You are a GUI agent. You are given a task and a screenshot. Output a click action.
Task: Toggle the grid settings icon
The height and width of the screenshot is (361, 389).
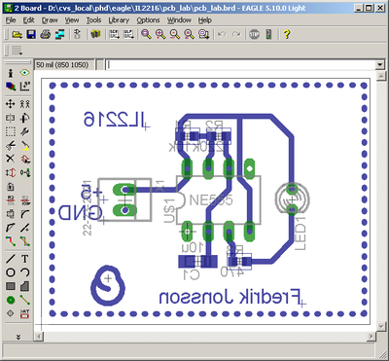[x=25, y=86]
